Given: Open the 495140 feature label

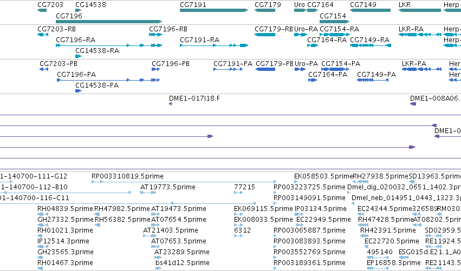Looking at the screenshot, I should tap(380, 252).
